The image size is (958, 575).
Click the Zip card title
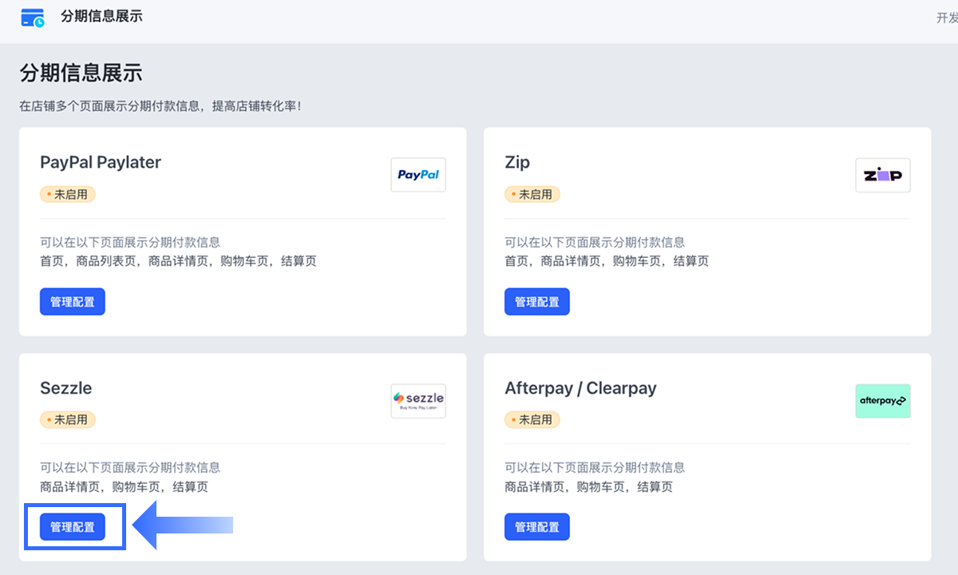coord(517,162)
